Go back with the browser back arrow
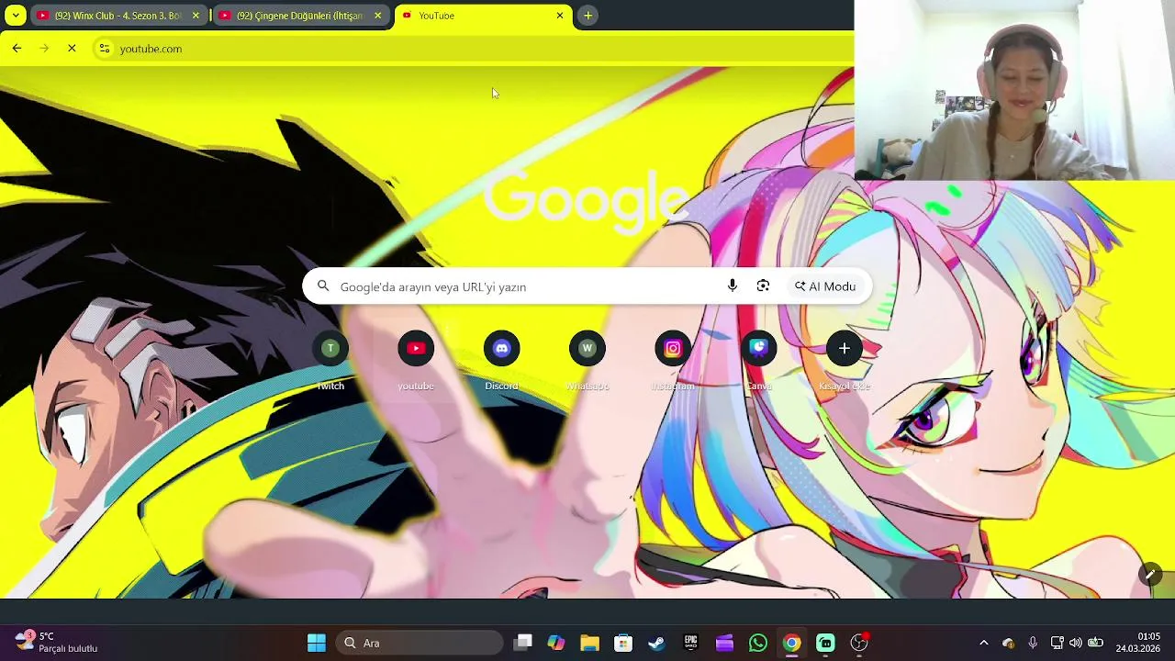This screenshot has width=1175, height=661. pos(17,49)
